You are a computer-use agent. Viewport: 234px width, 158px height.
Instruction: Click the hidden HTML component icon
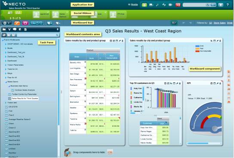[110, 152]
